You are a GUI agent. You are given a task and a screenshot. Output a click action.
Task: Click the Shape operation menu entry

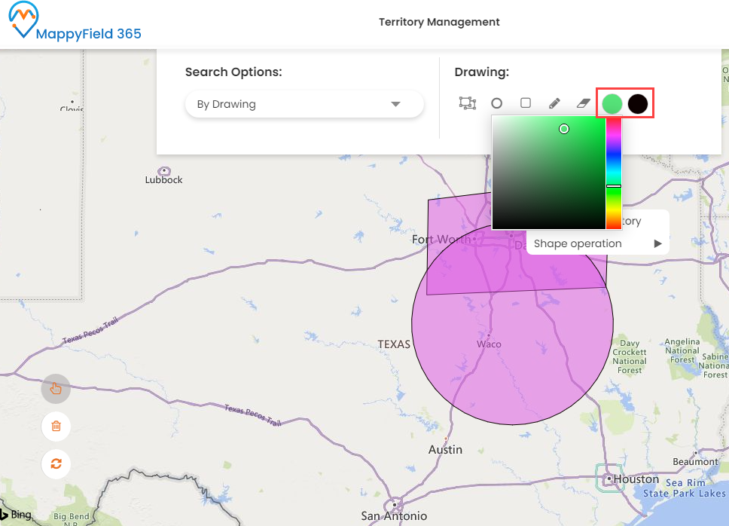tap(598, 243)
